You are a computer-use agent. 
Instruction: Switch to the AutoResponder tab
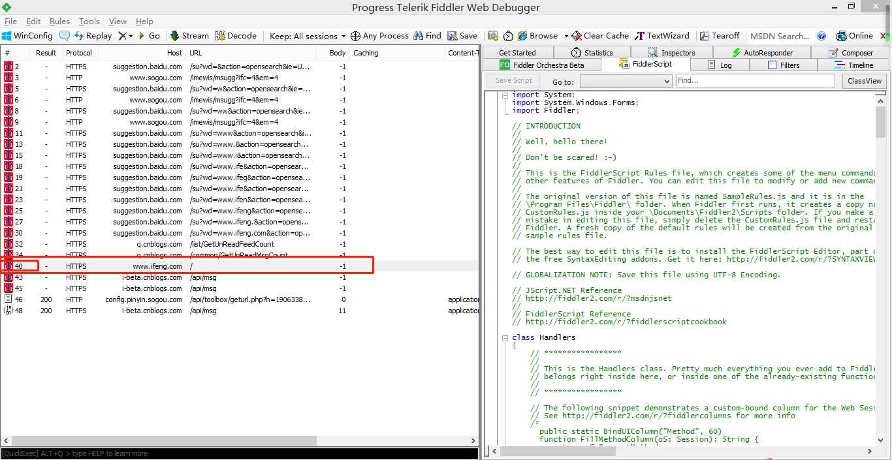pos(761,53)
